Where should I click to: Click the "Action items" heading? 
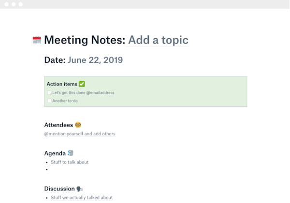coord(61,84)
